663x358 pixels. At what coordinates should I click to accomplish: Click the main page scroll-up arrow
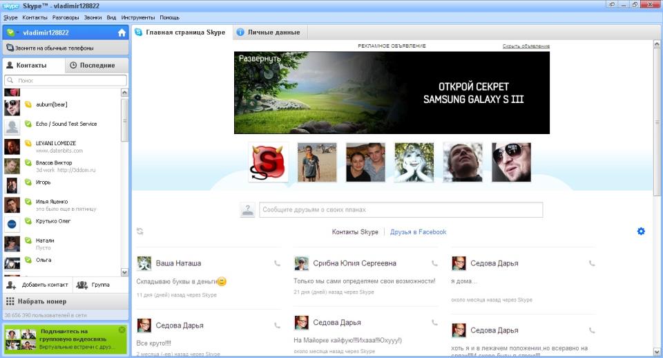coord(657,44)
